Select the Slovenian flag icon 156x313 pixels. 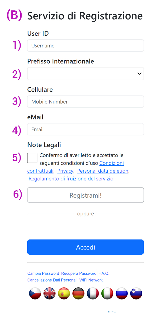[136, 293]
